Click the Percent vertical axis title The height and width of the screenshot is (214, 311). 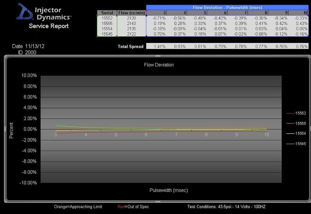point(11,130)
